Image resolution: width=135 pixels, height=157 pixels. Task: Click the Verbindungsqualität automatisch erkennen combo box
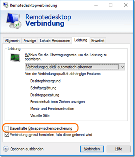point(75,67)
